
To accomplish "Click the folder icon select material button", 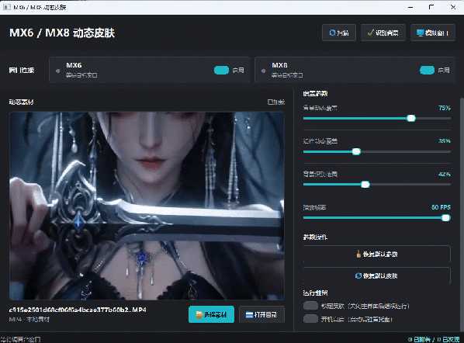I will coord(211,314).
